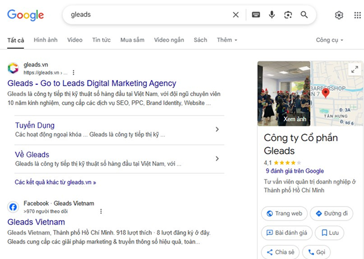Click the red map pin marker
Screen dimensions: 364x259
pos(326,93)
